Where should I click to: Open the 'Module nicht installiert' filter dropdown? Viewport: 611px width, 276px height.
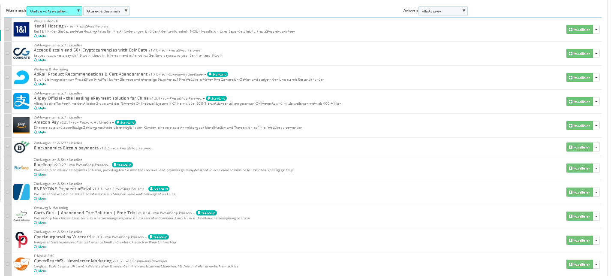pos(54,11)
